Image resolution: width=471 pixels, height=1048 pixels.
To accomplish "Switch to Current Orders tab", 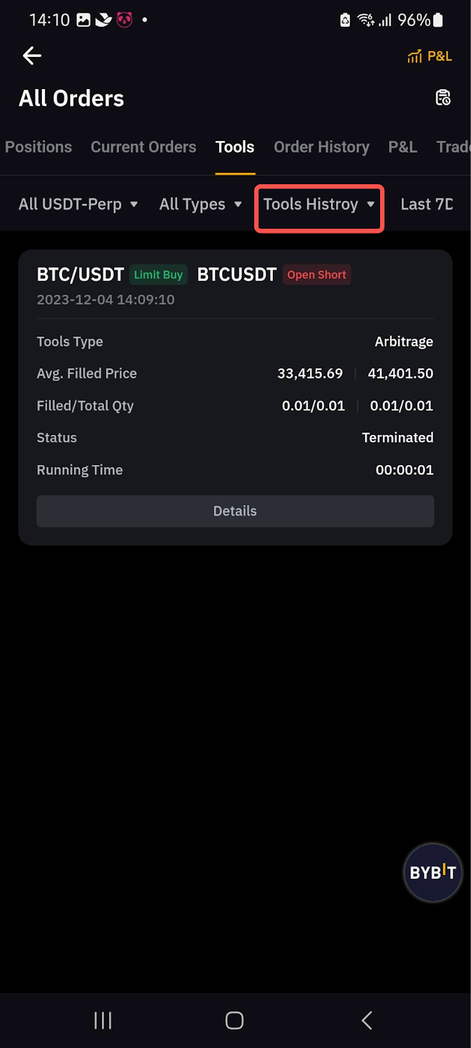I will pos(143,147).
